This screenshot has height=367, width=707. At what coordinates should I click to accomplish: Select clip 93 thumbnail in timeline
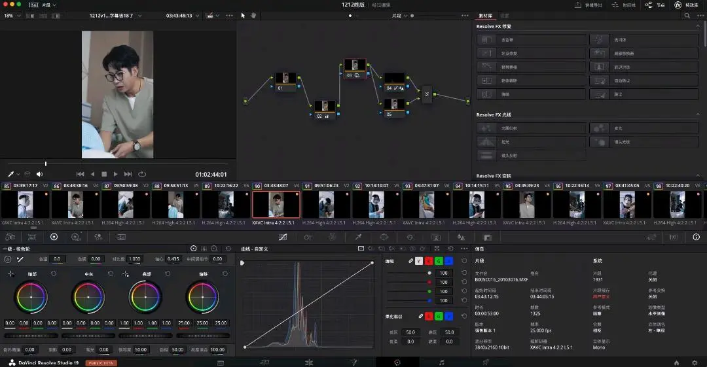point(427,204)
